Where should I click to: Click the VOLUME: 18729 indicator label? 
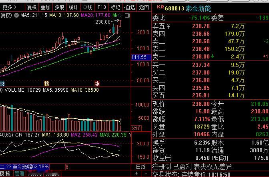[22, 90]
